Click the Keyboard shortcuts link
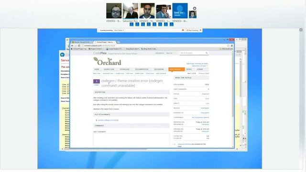The width and height of the screenshot is (306, 172). [x=185, y=144]
